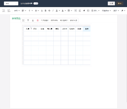Open the 更多 more menu

116,11
